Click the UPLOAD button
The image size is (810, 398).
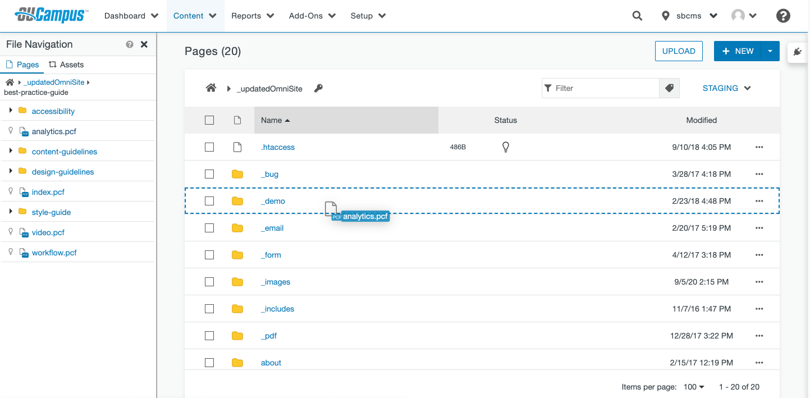coord(679,51)
